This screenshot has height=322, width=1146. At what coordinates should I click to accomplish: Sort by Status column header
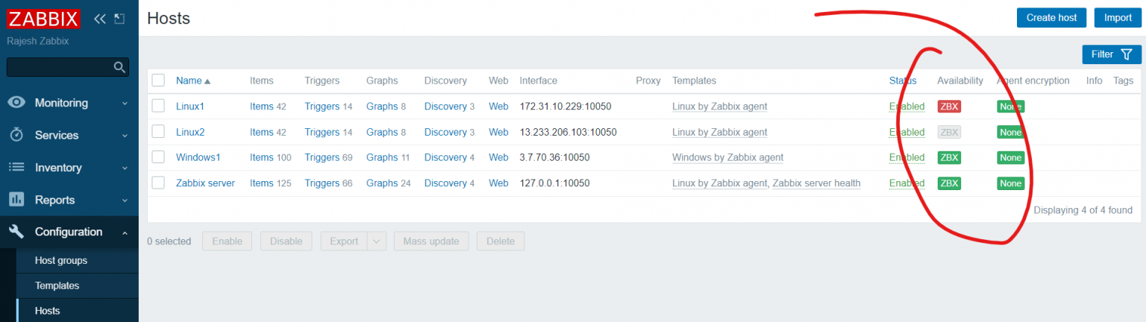(902, 80)
